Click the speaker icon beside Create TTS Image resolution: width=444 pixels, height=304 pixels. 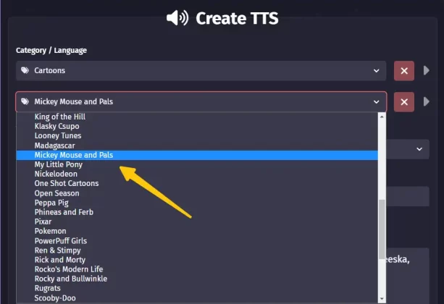pyautogui.click(x=177, y=18)
